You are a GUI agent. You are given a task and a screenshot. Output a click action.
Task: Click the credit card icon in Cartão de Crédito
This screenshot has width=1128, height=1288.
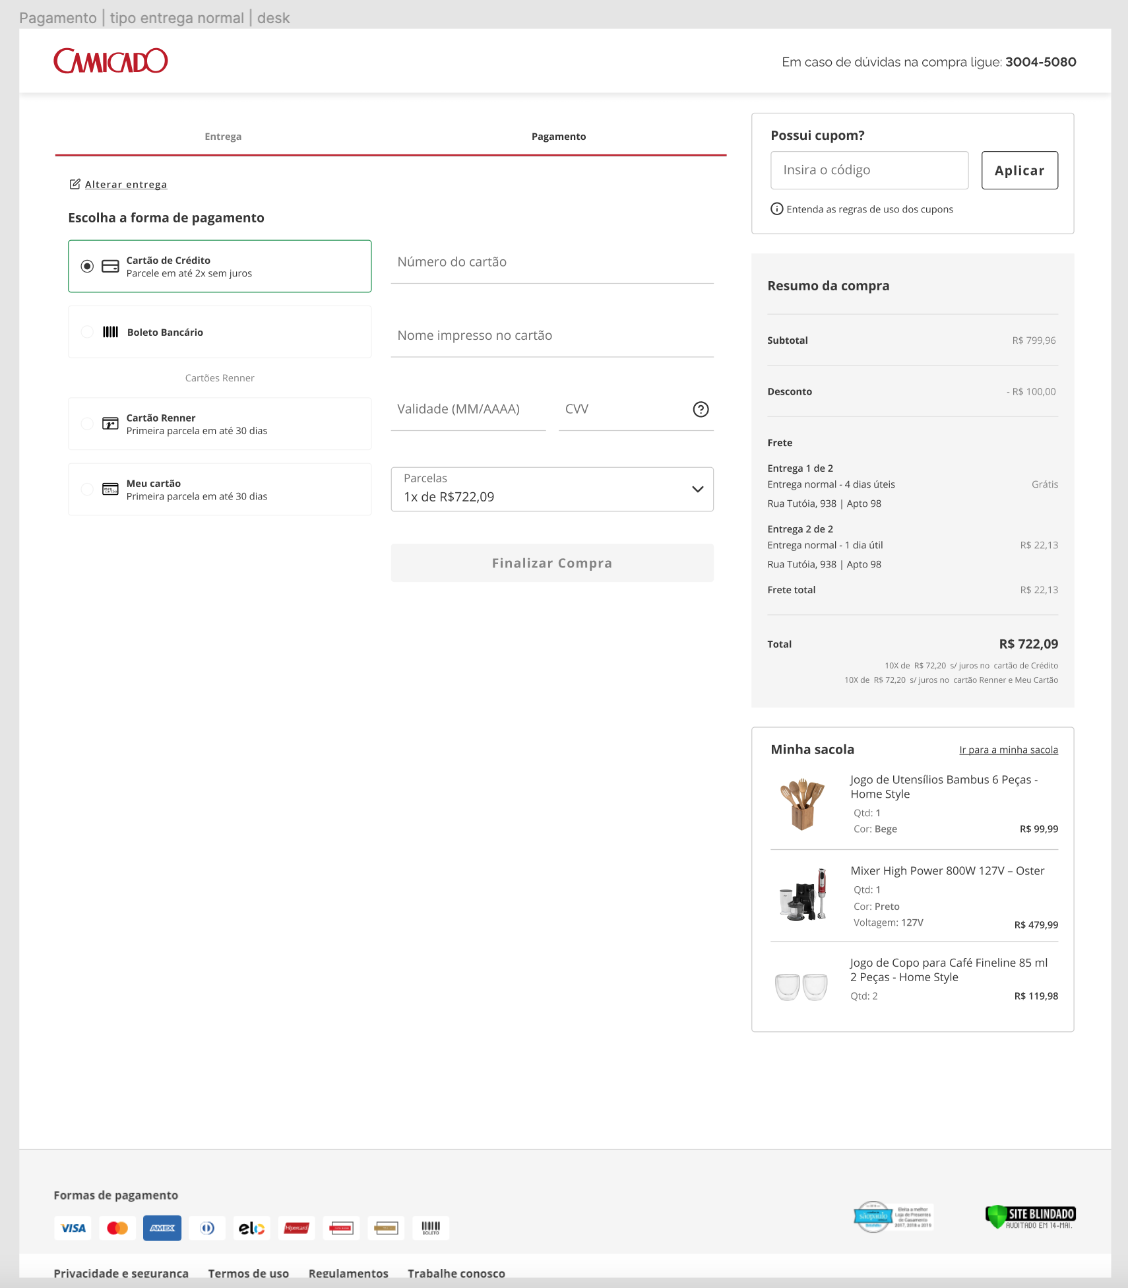(x=110, y=267)
